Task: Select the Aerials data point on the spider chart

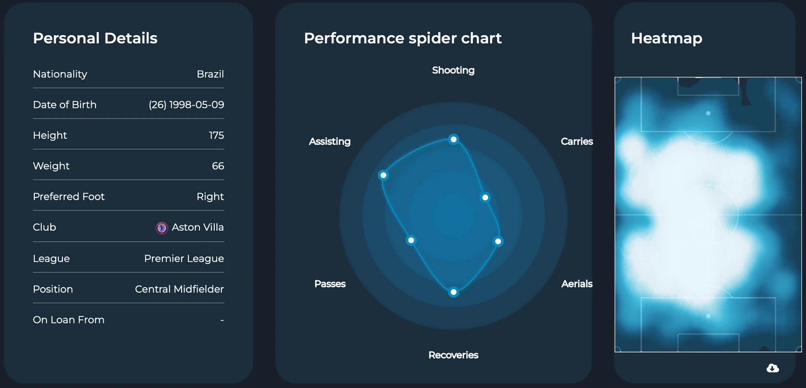Action: pyautogui.click(x=498, y=241)
